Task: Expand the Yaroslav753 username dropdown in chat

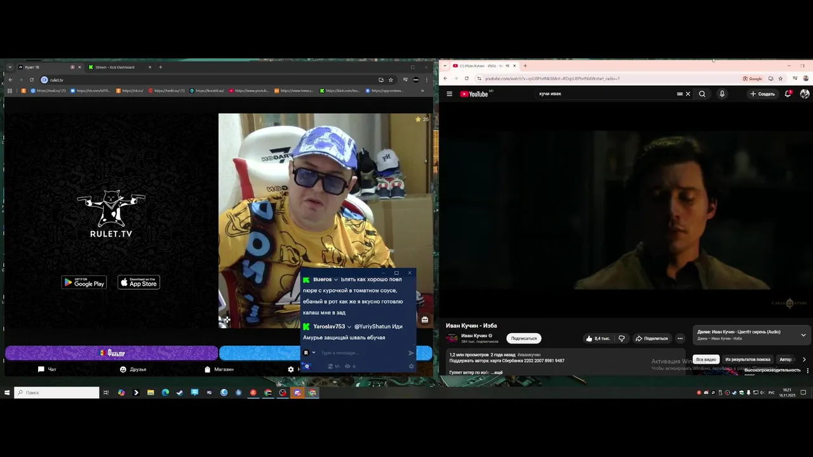Action: [349, 327]
